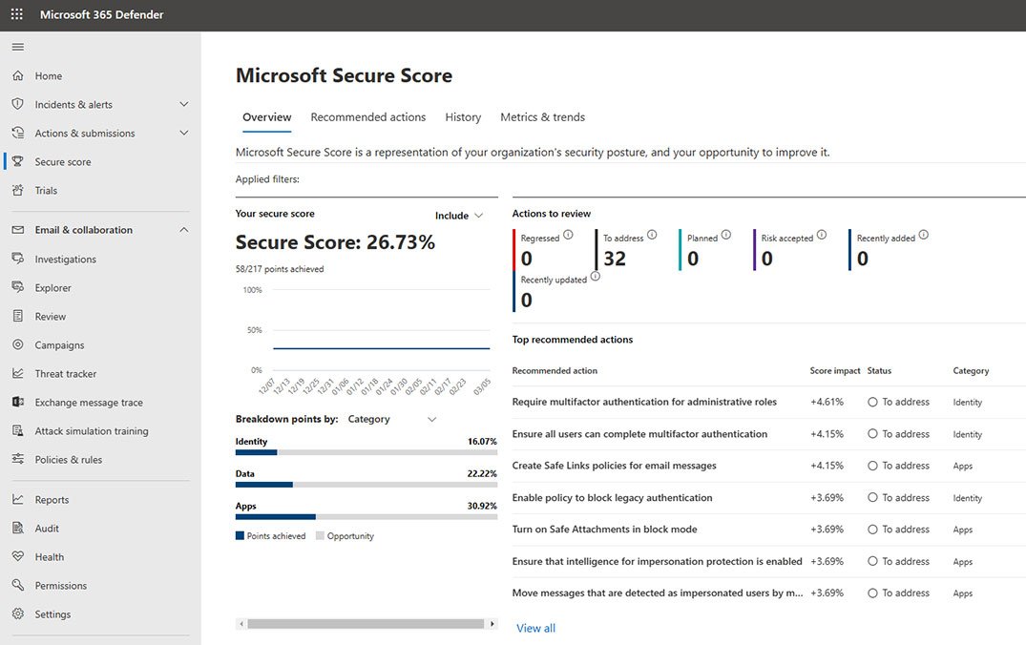Switch to Recommended actions tab
Image resolution: width=1026 pixels, height=645 pixels.
[368, 117]
